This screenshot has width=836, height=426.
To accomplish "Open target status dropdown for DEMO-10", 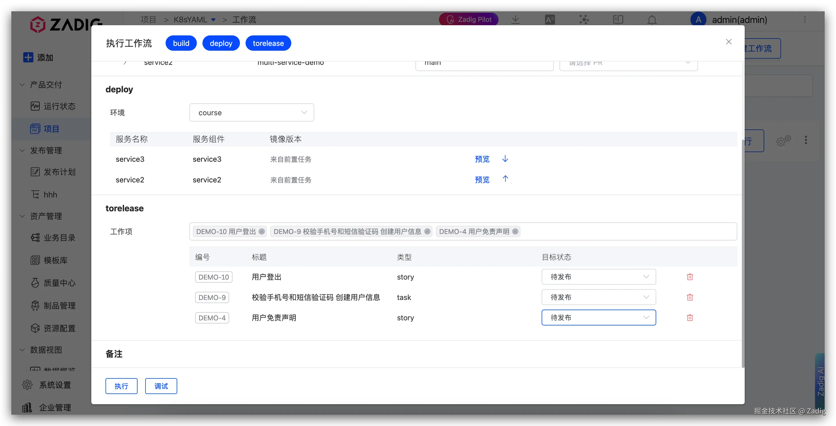I will pos(598,277).
